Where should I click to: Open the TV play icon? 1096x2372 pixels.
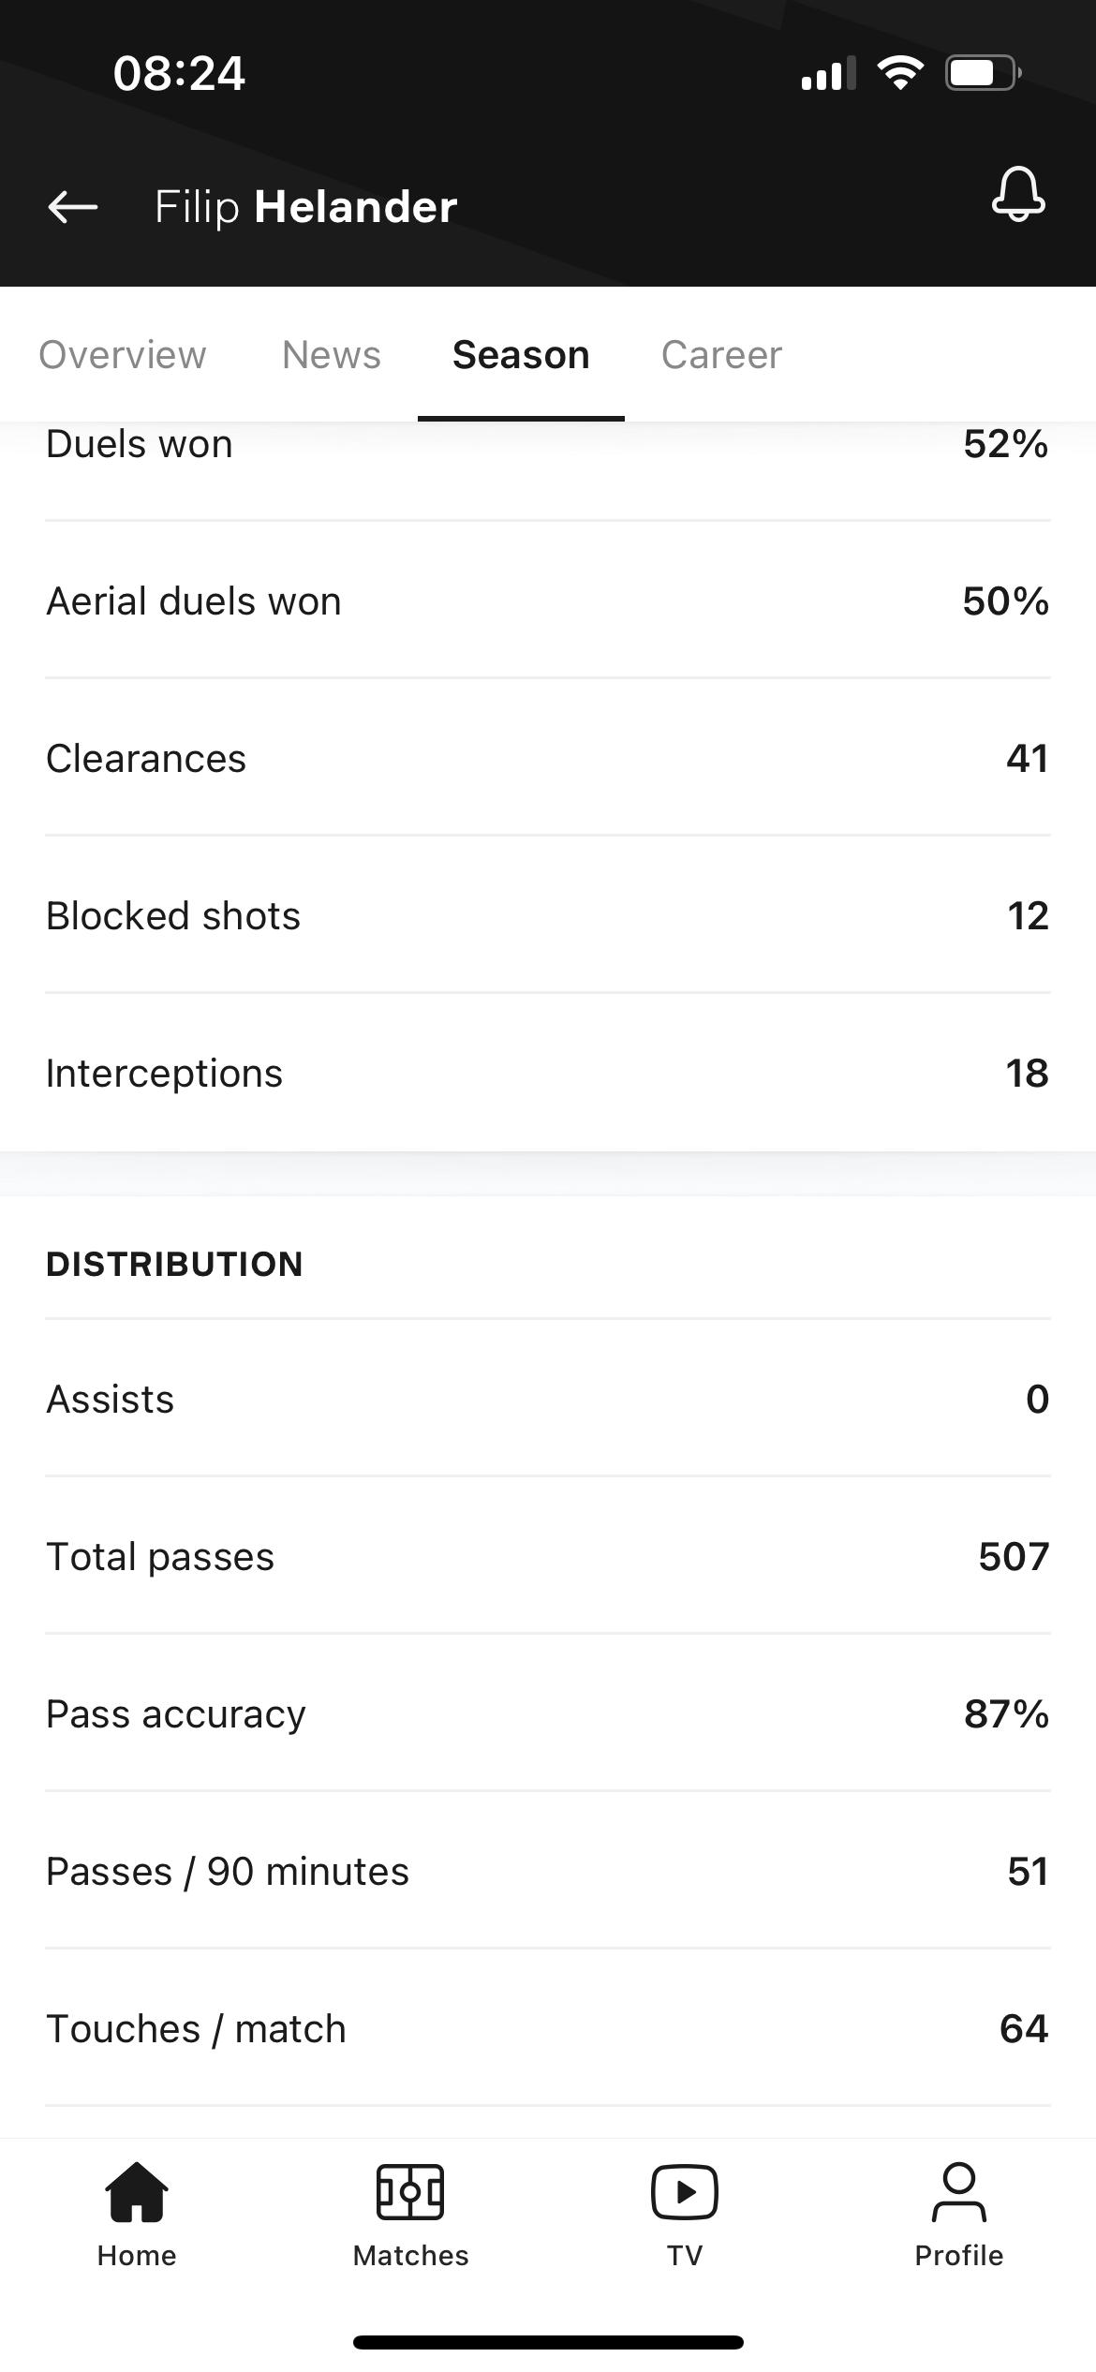tap(685, 2192)
